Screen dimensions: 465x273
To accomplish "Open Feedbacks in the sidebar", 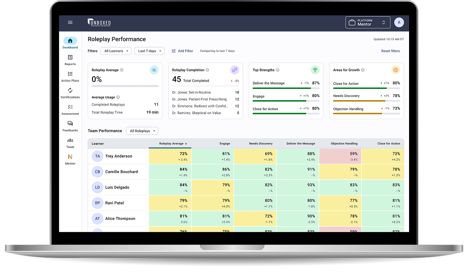I will [70, 126].
